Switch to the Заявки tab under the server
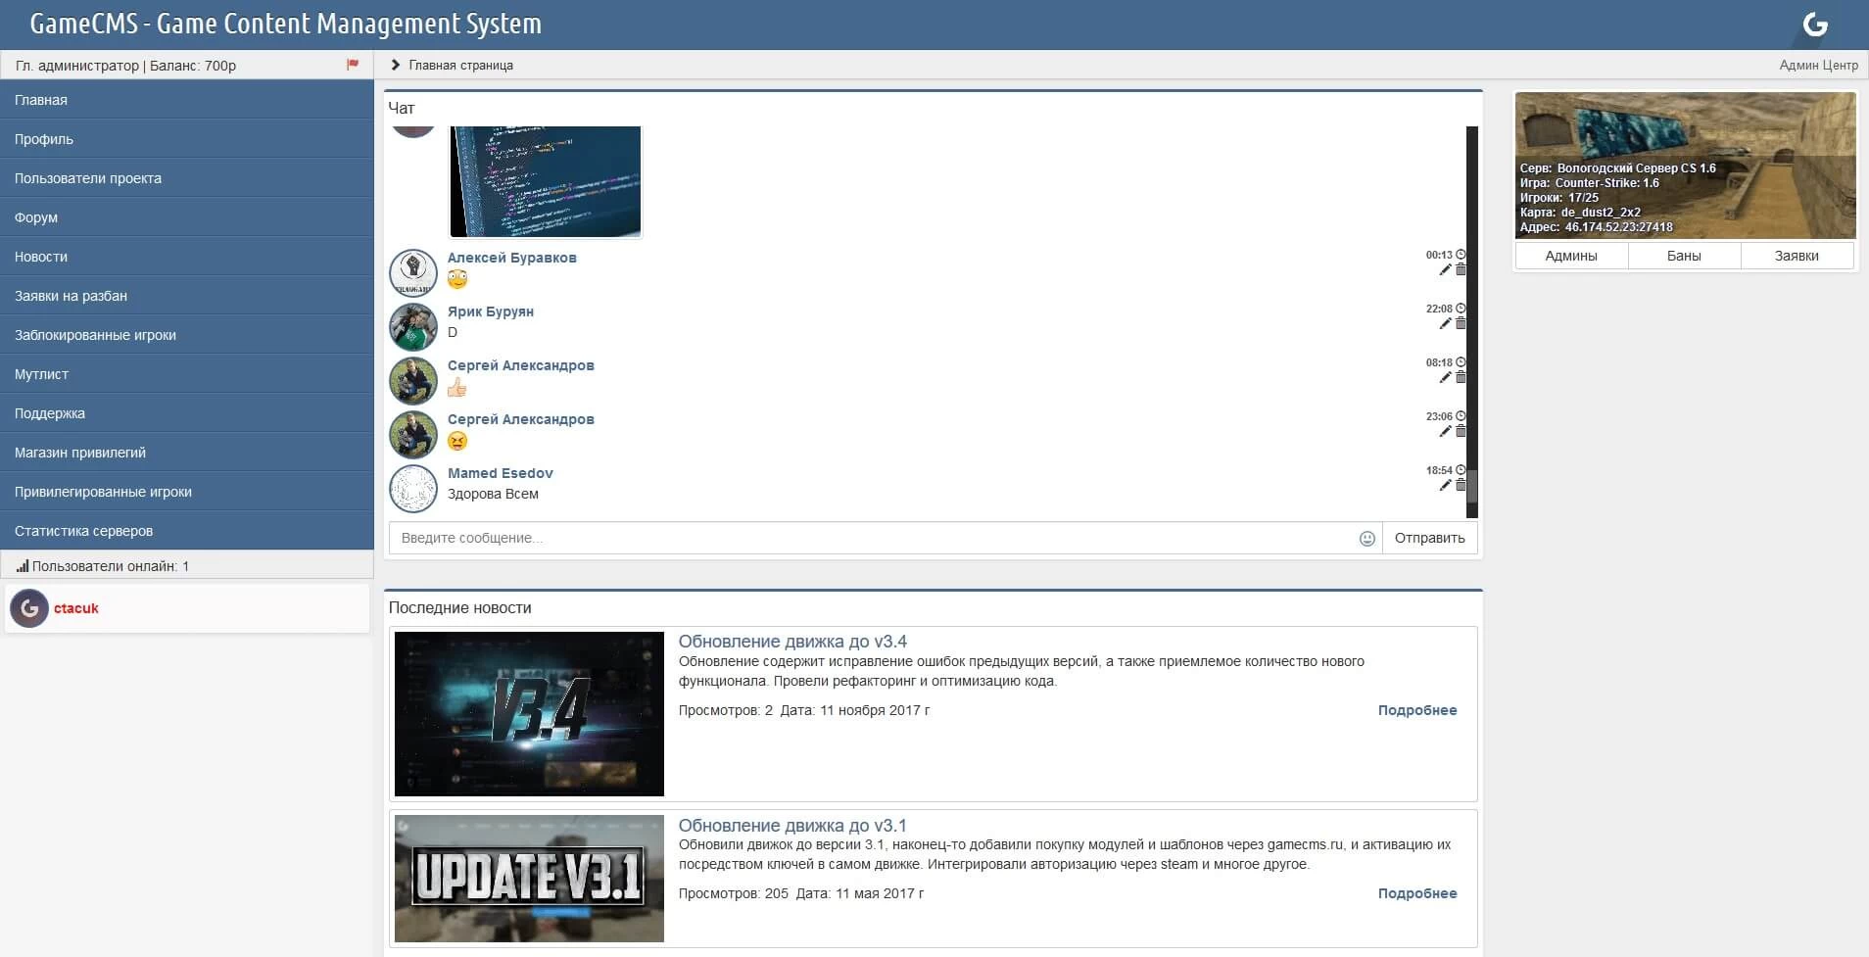 point(1797,256)
